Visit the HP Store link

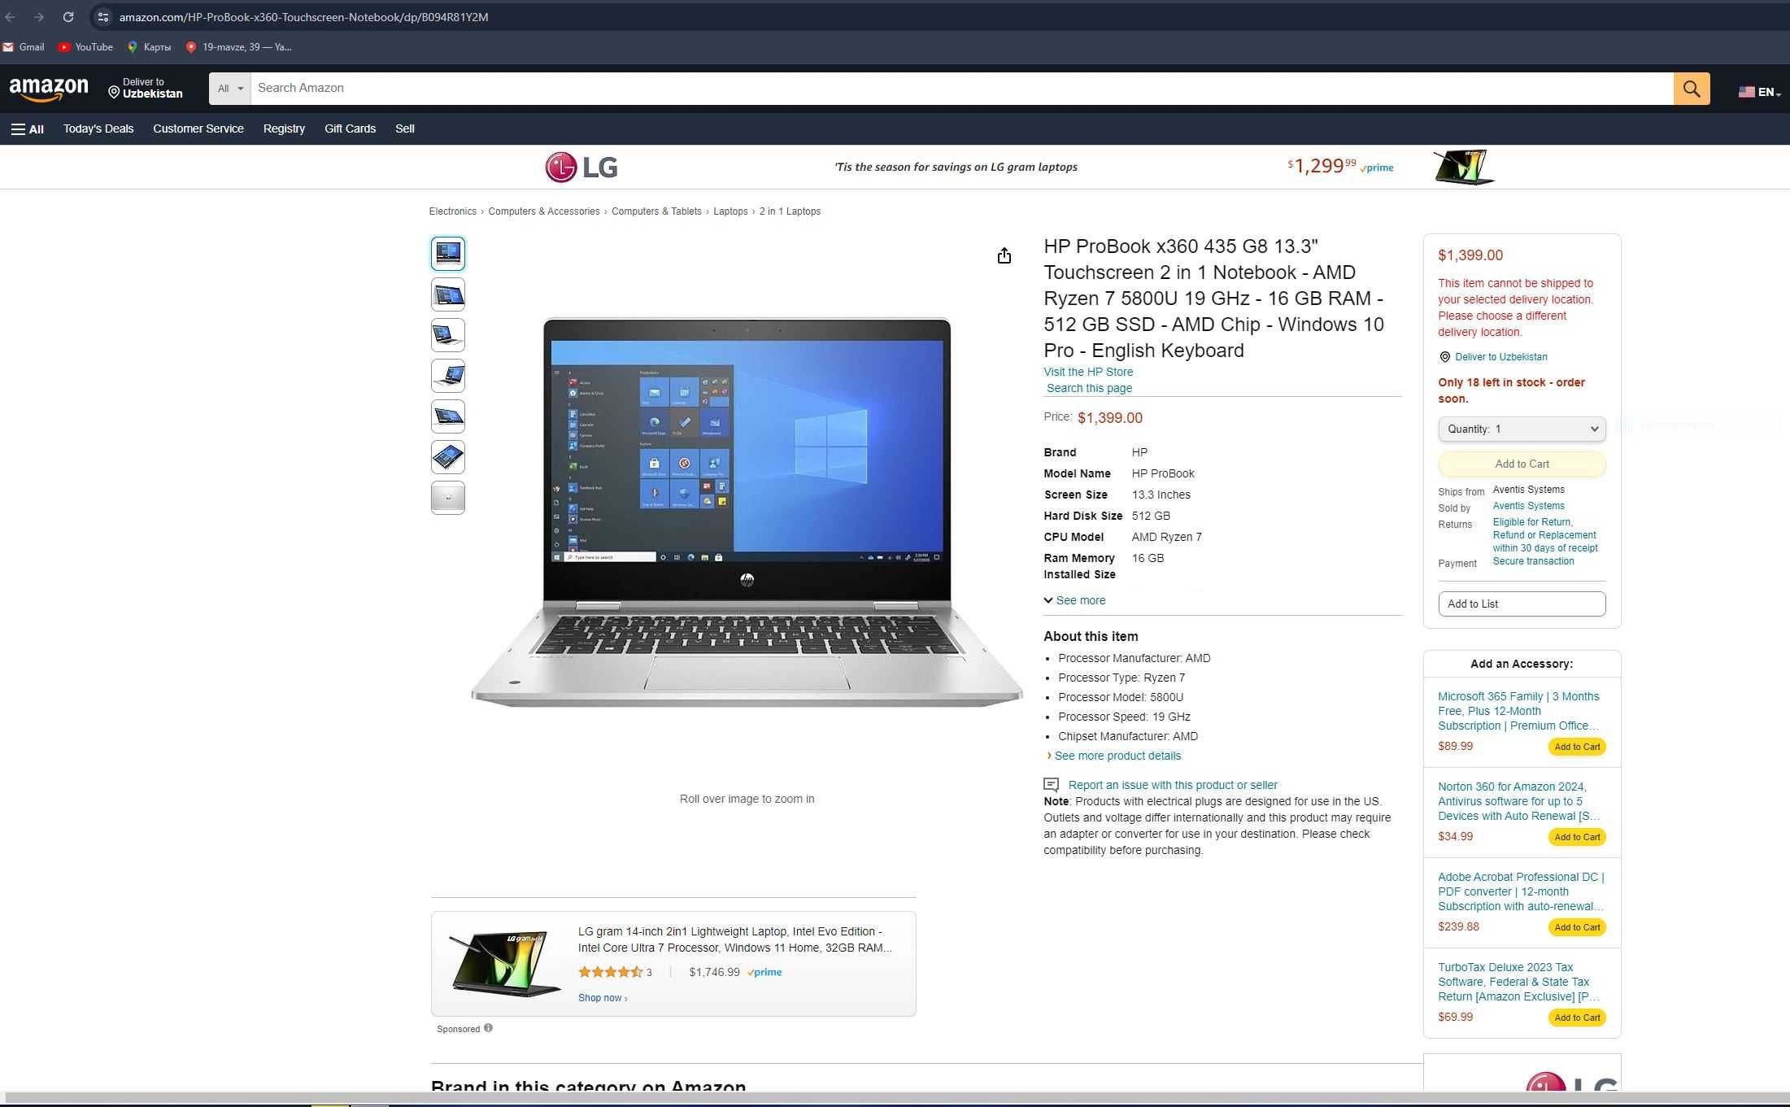[1088, 372]
